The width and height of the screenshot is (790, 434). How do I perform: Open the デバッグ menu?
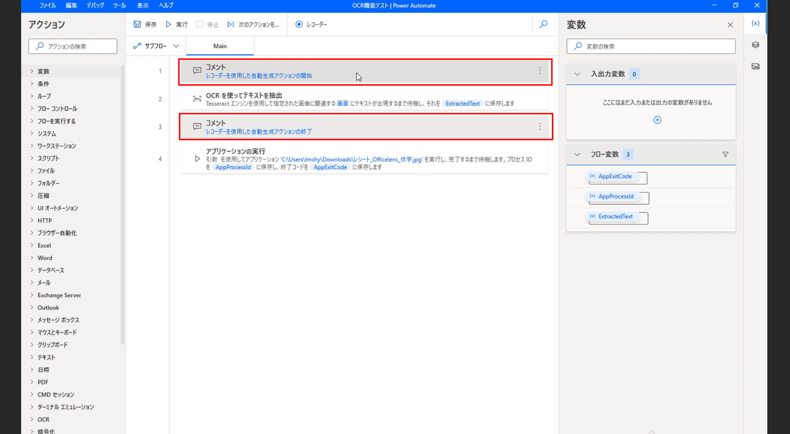pyautogui.click(x=95, y=5)
